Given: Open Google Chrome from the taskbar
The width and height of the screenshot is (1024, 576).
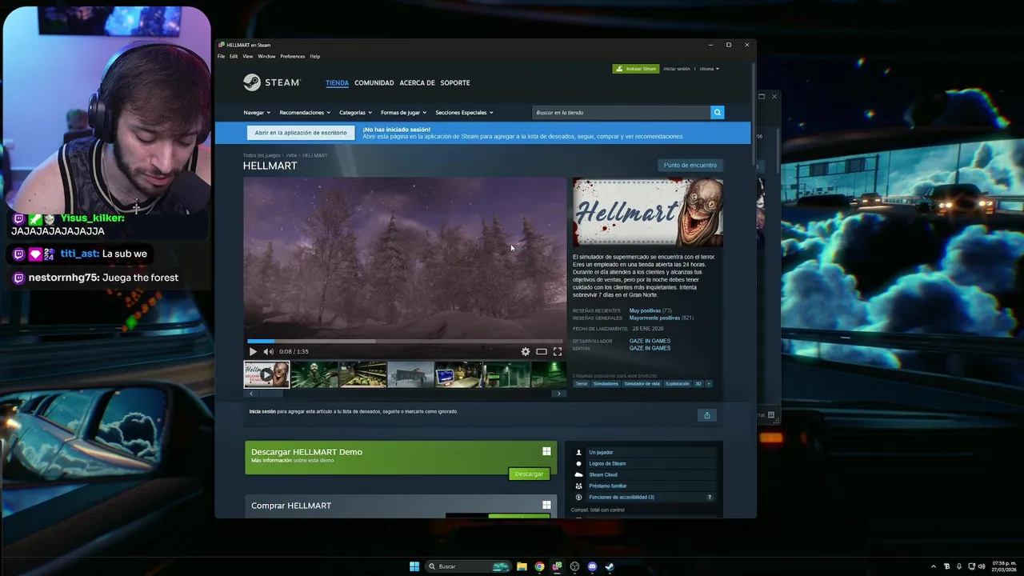Looking at the screenshot, I should click(x=539, y=566).
